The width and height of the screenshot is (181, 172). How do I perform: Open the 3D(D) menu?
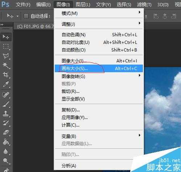(x=163, y=5)
